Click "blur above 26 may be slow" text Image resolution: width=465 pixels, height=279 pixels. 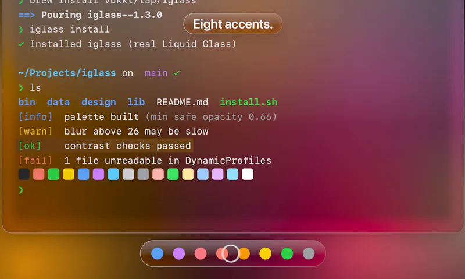[137, 131]
